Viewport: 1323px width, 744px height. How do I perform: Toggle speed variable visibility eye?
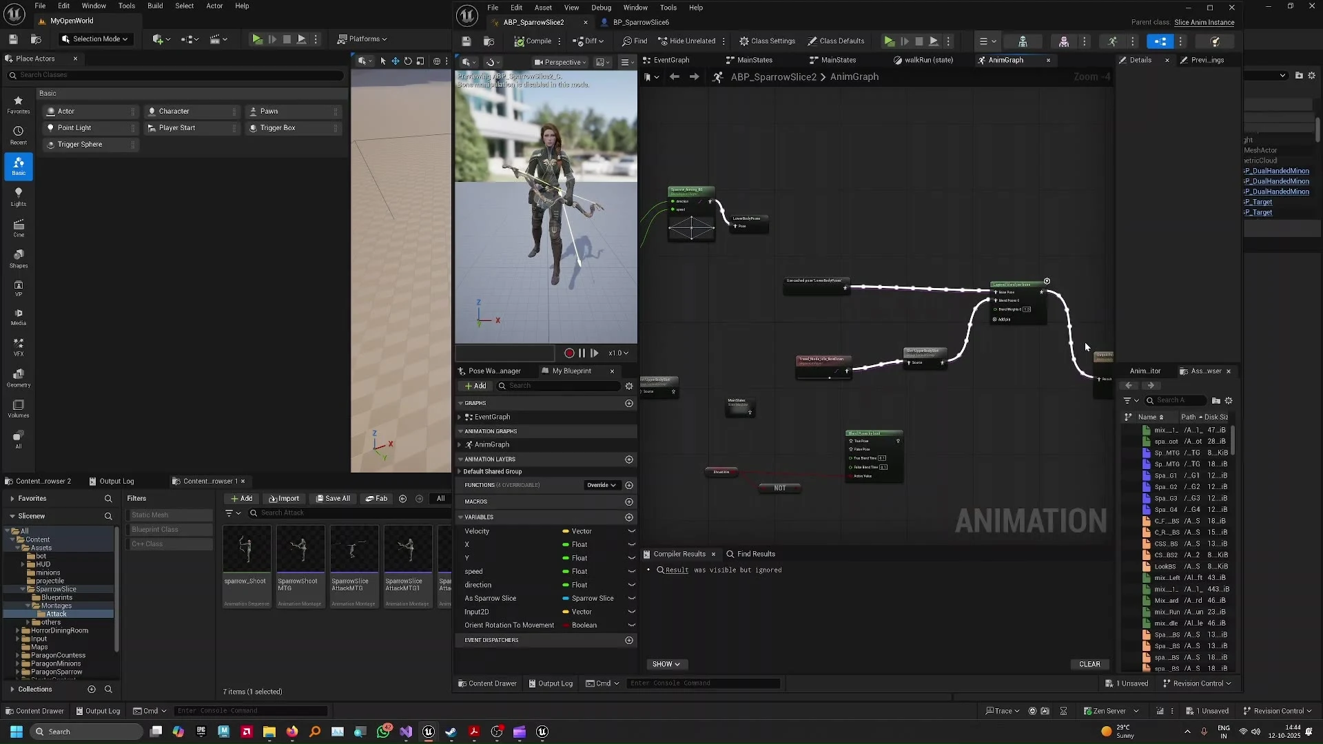(631, 572)
